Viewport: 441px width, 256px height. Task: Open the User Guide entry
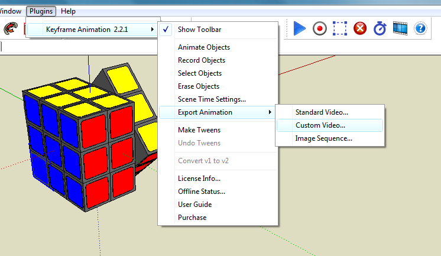click(194, 204)
